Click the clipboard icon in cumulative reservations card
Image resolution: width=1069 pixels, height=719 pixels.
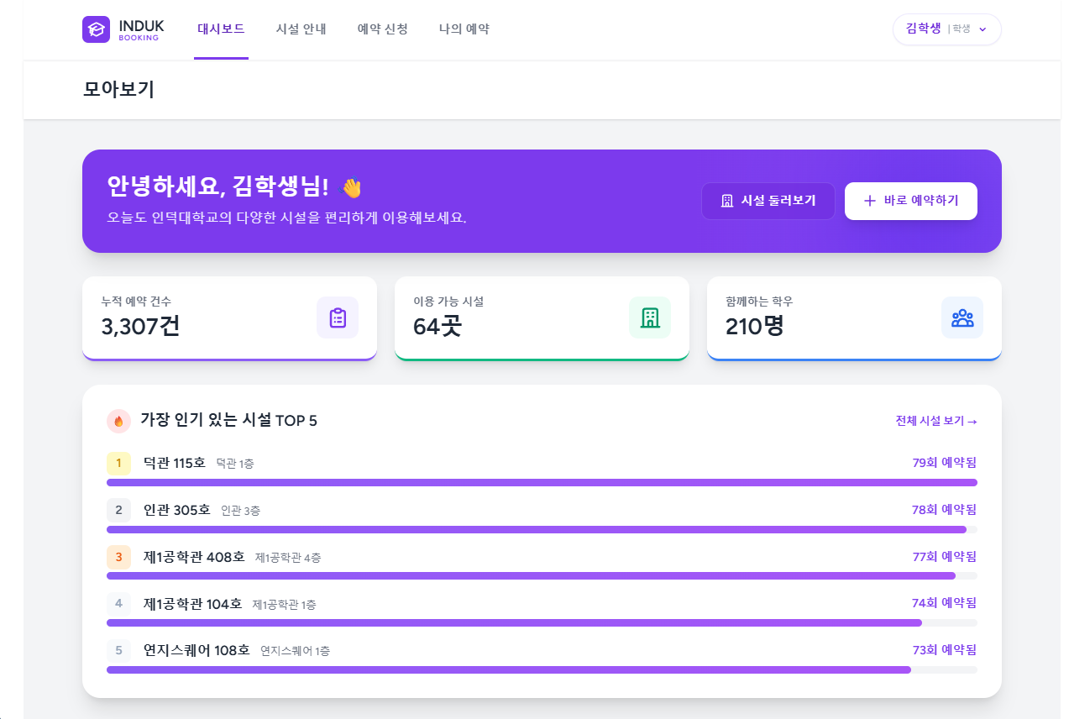338,318
